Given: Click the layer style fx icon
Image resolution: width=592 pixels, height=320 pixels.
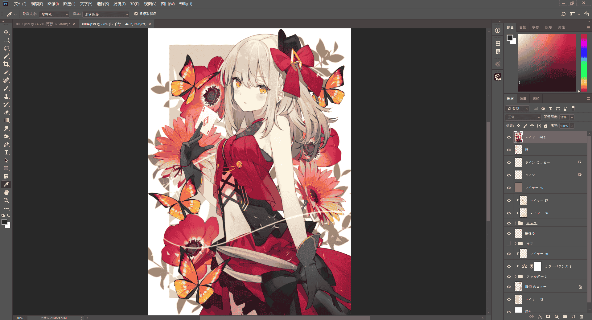Looking at the screenshot, I should [540, 317].
